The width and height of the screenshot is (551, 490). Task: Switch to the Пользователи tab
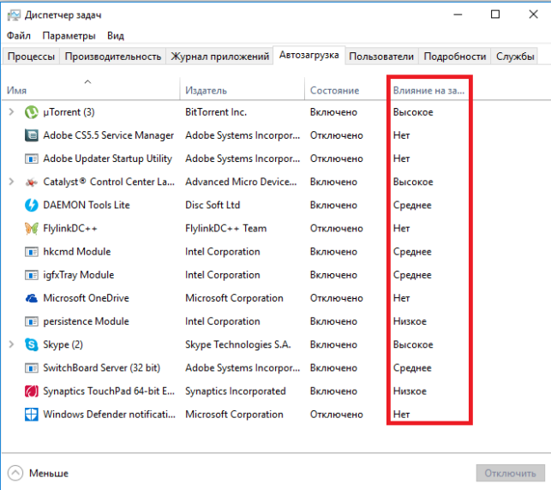(x=381, y=57)
